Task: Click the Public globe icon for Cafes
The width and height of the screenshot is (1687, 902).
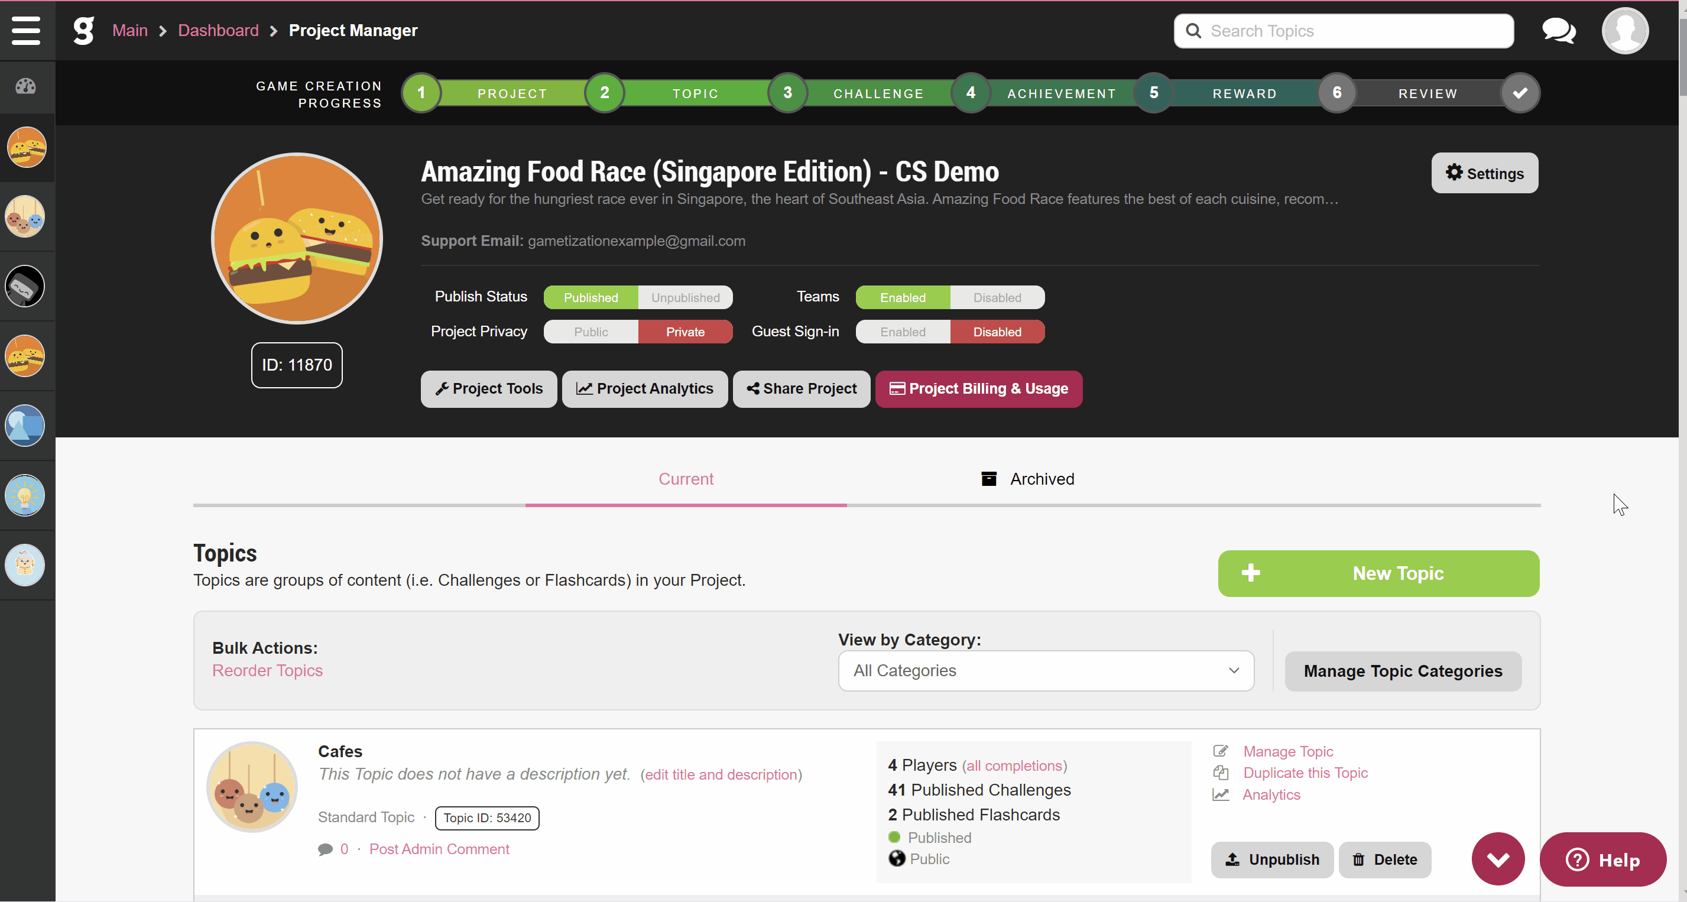Action: pos(897,858)
